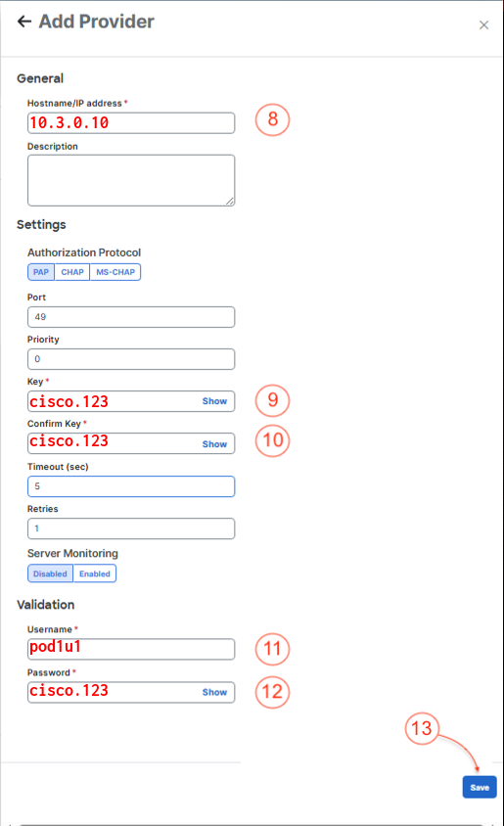Select PAP authorization protocol
The image size is (504, 826).
point(41,272)
